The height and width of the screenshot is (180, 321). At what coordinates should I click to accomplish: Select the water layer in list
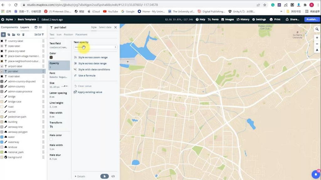click(11, 137)
